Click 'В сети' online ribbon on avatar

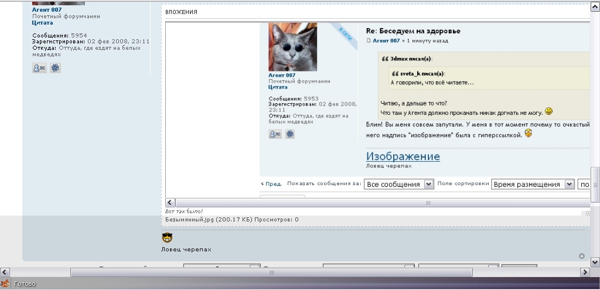click(x=346, y=35)
